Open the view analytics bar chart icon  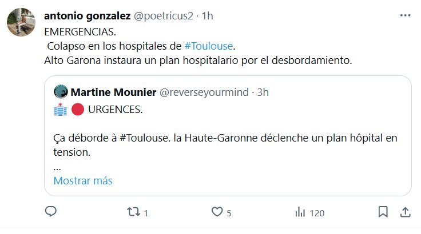click(x=300, y=212)
